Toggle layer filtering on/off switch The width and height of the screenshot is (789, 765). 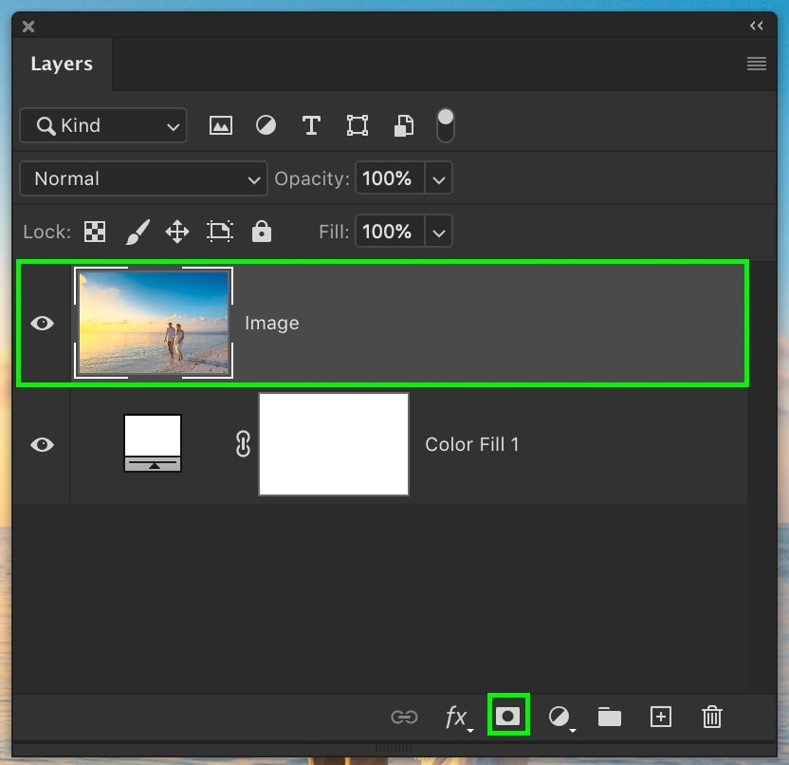[x=446, y=125]
